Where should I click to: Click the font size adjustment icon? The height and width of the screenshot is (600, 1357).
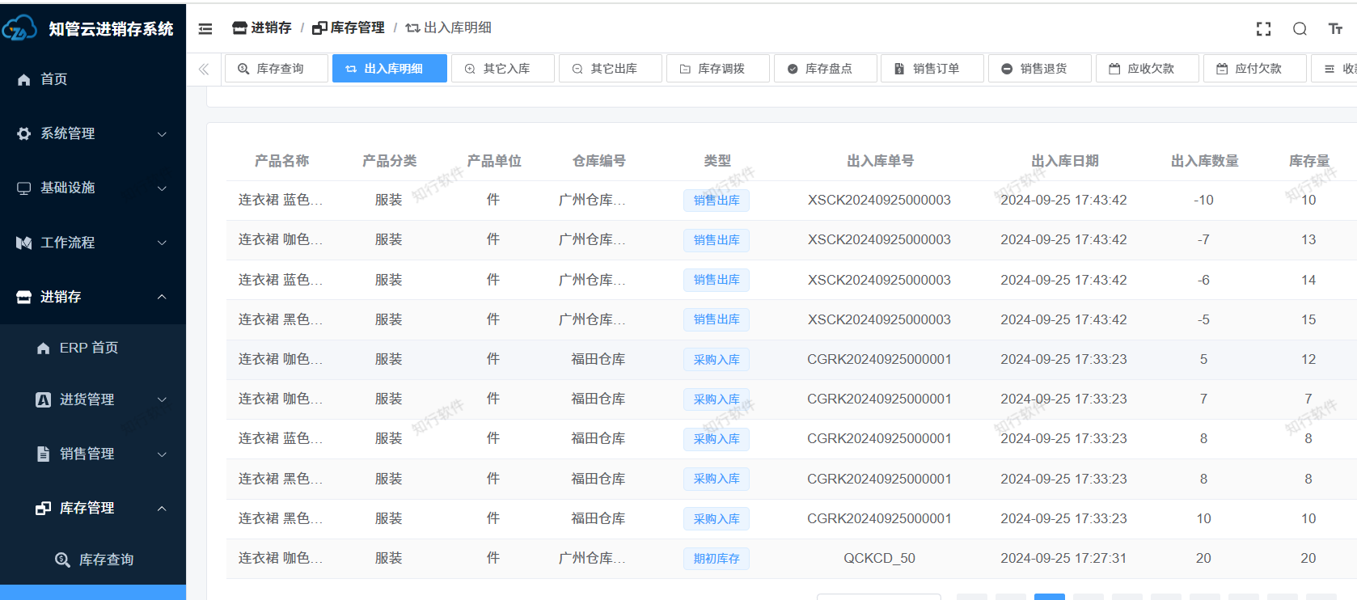pos(1335,29)
